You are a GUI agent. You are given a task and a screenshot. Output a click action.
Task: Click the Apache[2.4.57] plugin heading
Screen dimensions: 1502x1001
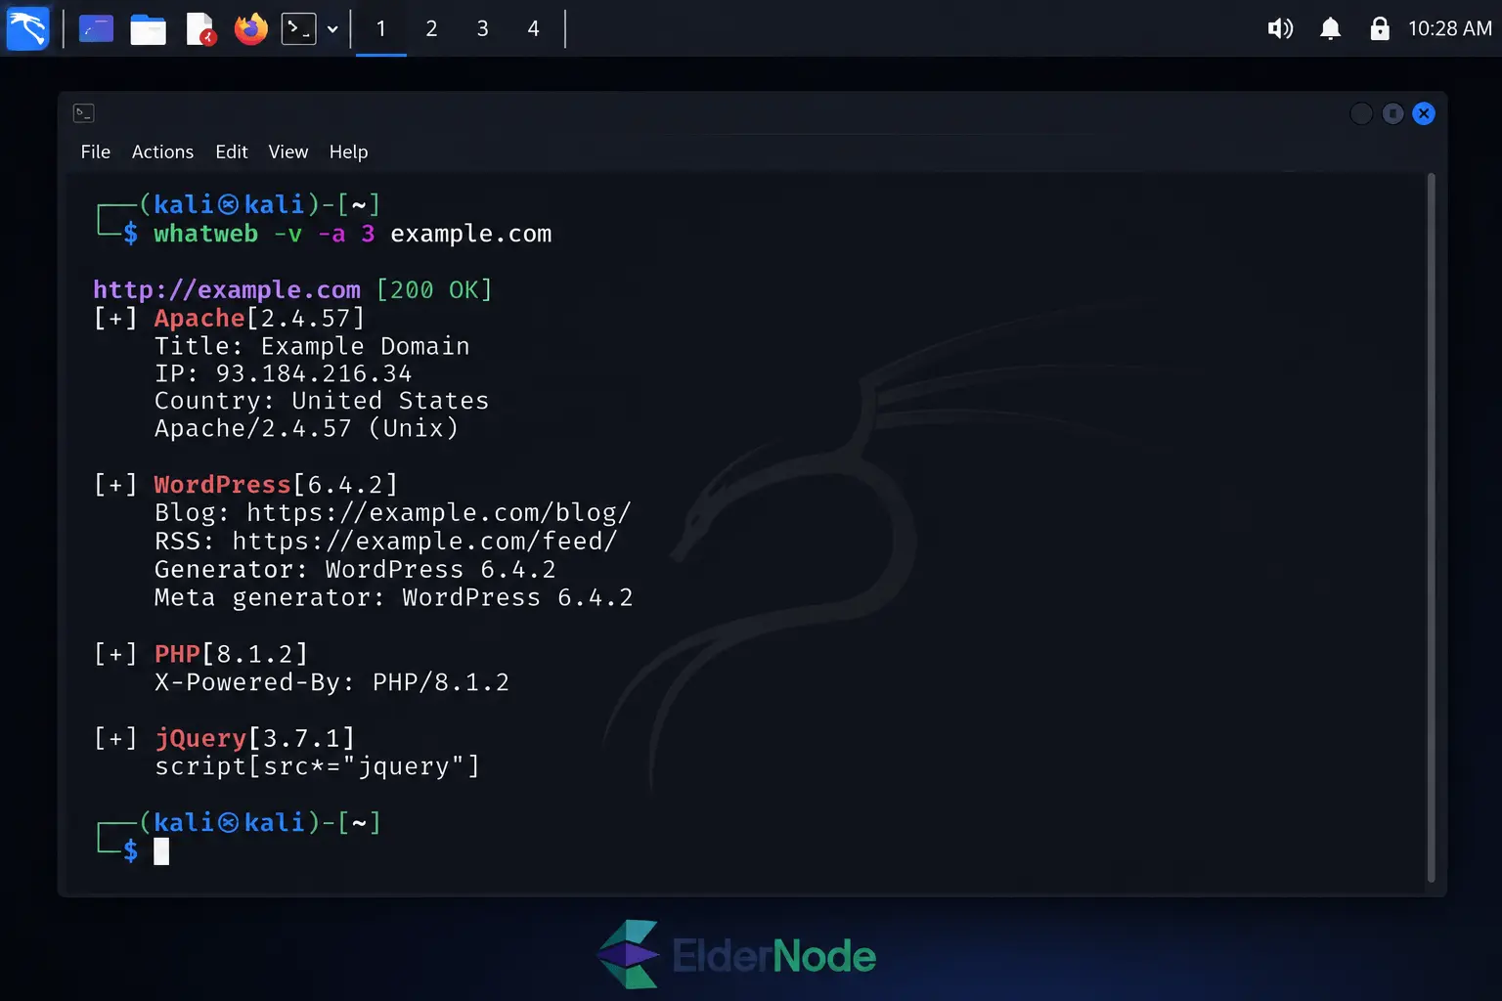click(x=259, y=319)
